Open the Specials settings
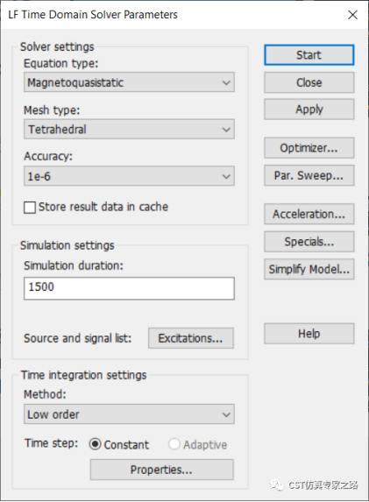369x502 pixels. coord(309,242)
